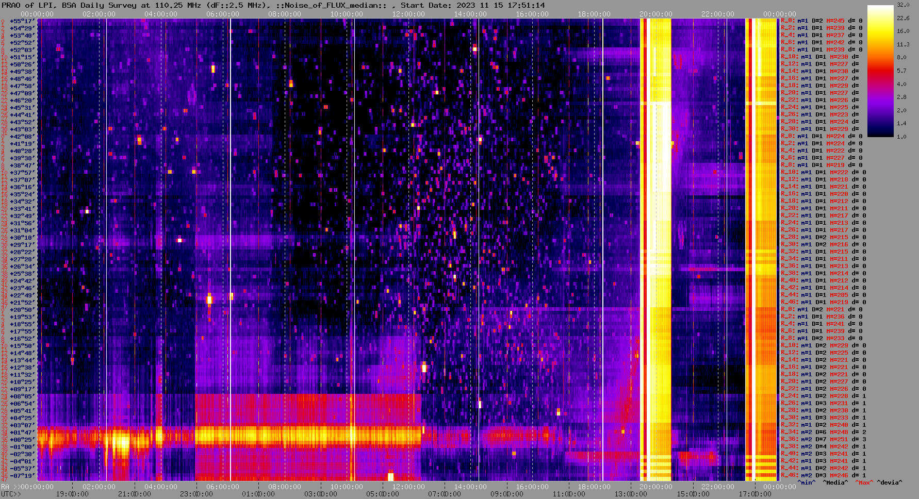
Task: Click UTC axis label 07:00:00
Action: (445, 494)
